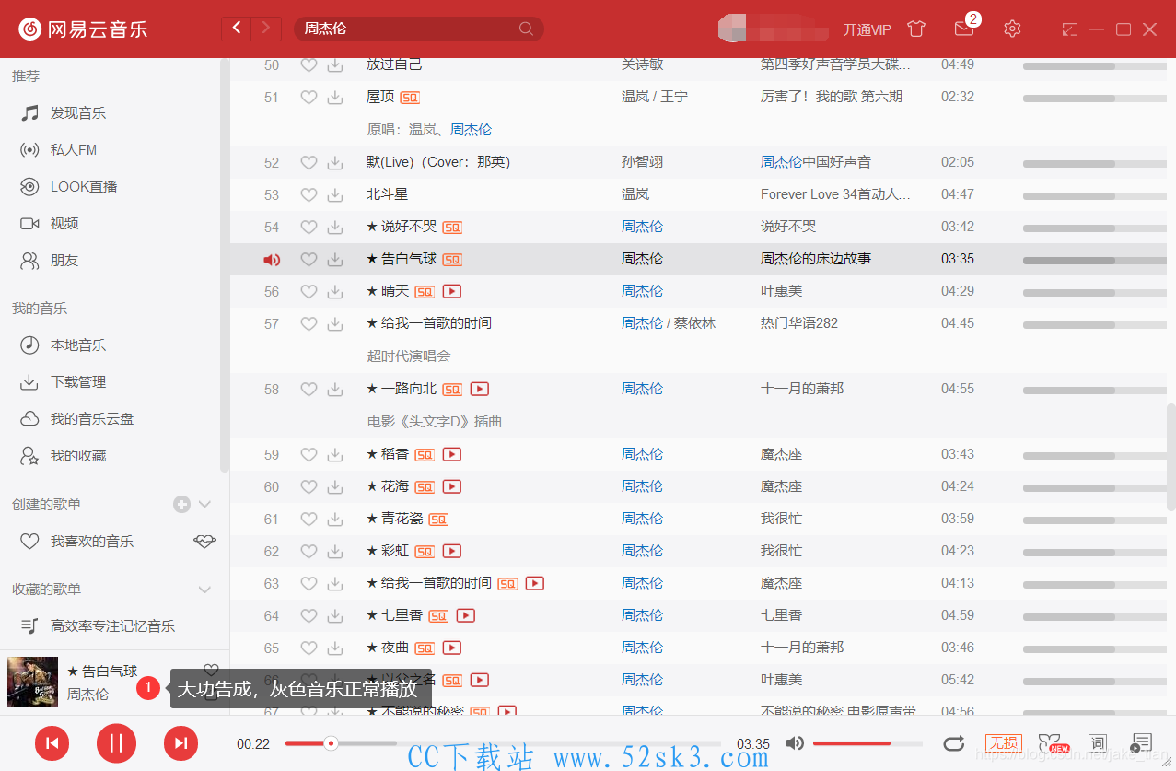Download the song 说好不哭
The height and width of the screenshot is (771, 1176).
pyautogui.click(x=335, y=227)
